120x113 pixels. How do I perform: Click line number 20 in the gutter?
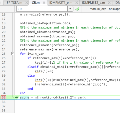4,32
